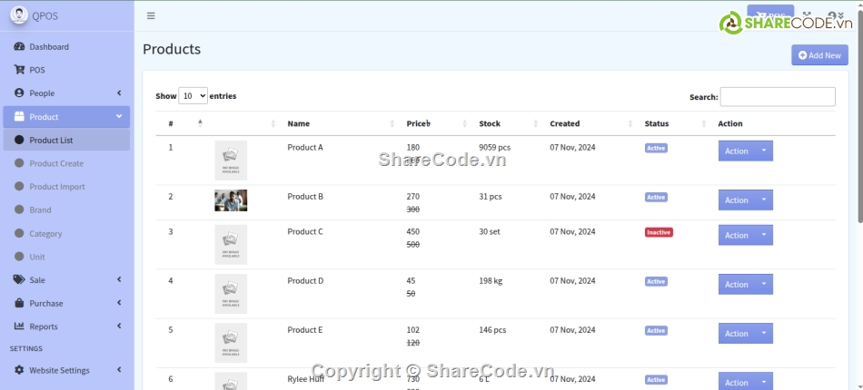The width and height of the screenshot is (863, 390).
Task: Click the Add New button
Action: pos(819,55)
